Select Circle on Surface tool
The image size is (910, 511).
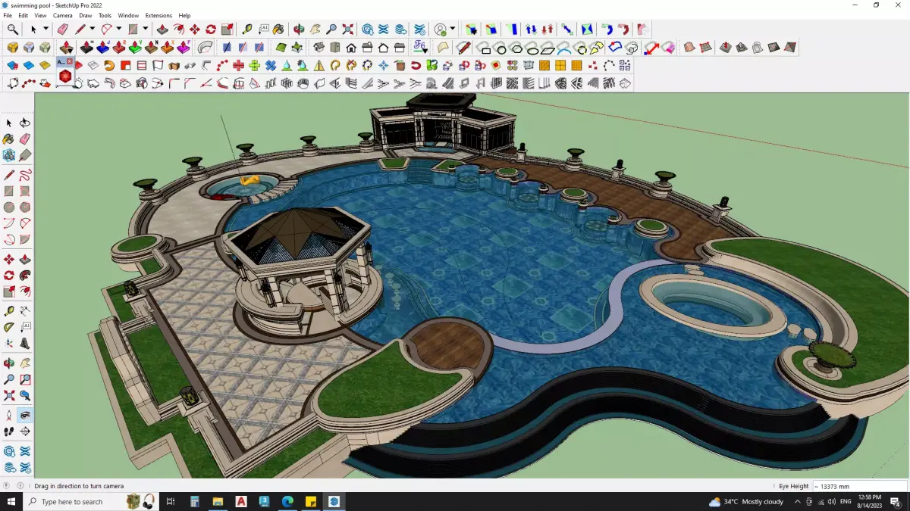(x=500, y=48)
